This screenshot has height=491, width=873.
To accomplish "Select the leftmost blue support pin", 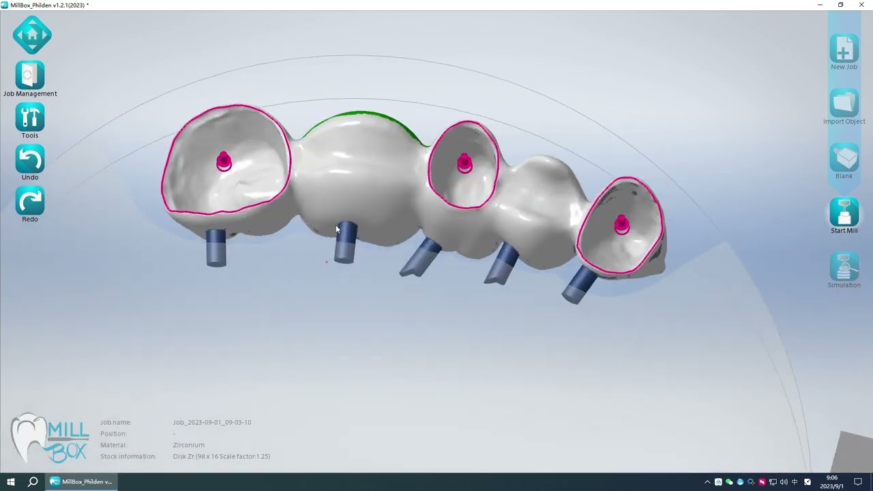I will click(216, 248).
